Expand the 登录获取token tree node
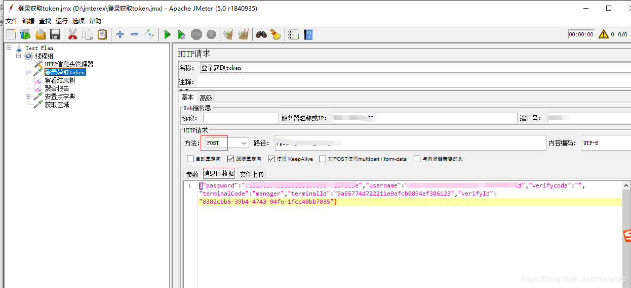631x288 pixels. [x=28, y=72]
